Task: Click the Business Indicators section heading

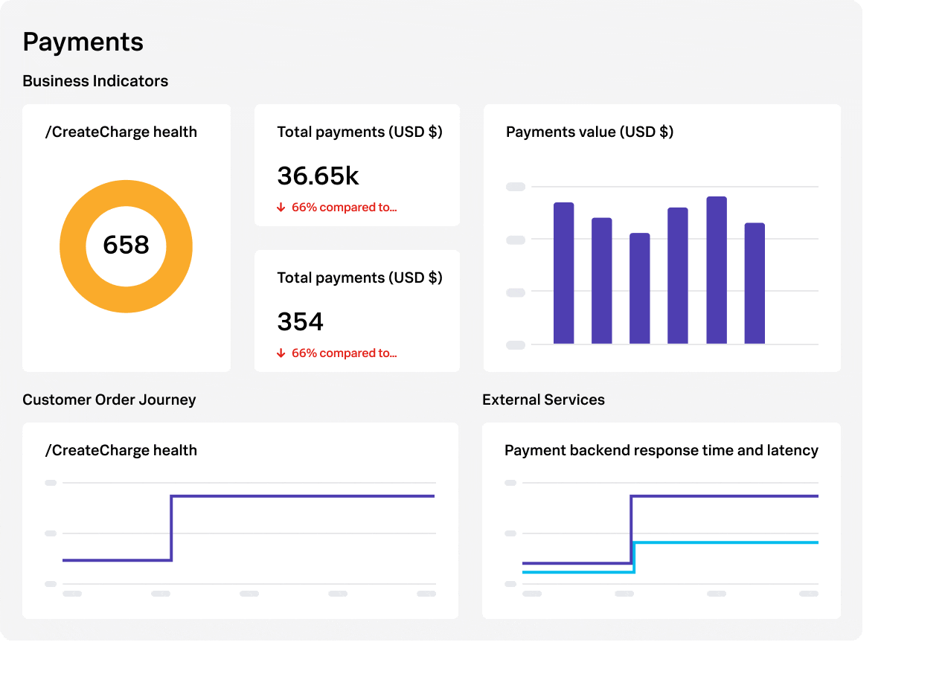Action: (94, 80)
